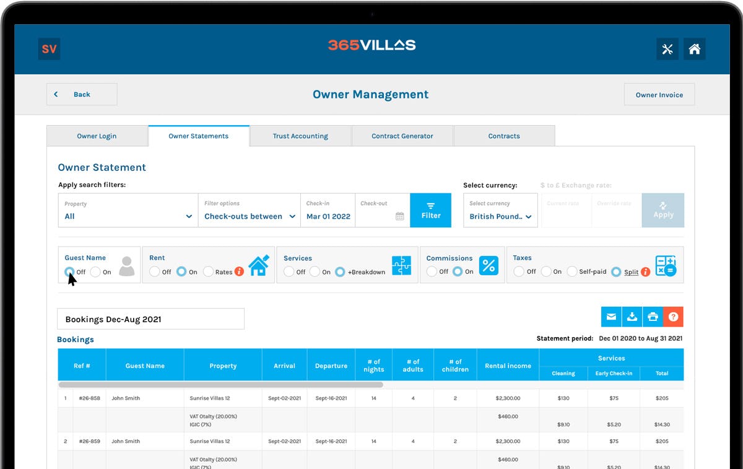
Task: Open the Select currency British Pound dropdown
Action: [500, 210]
